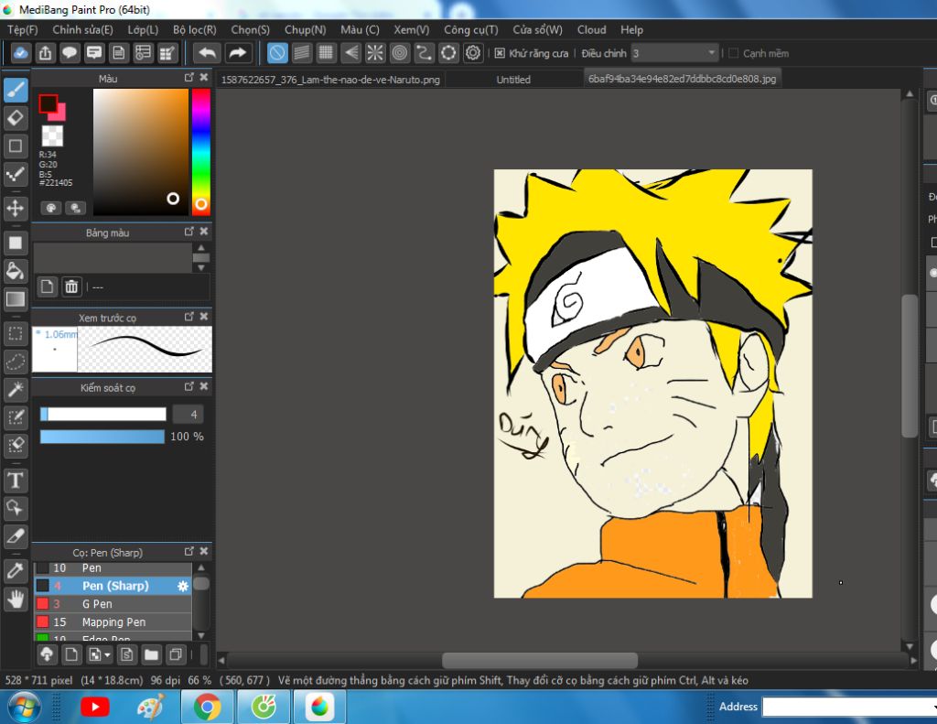Select the Eyedropper tool
Viewport: 937px width, 724px height.
click(16, 571)
